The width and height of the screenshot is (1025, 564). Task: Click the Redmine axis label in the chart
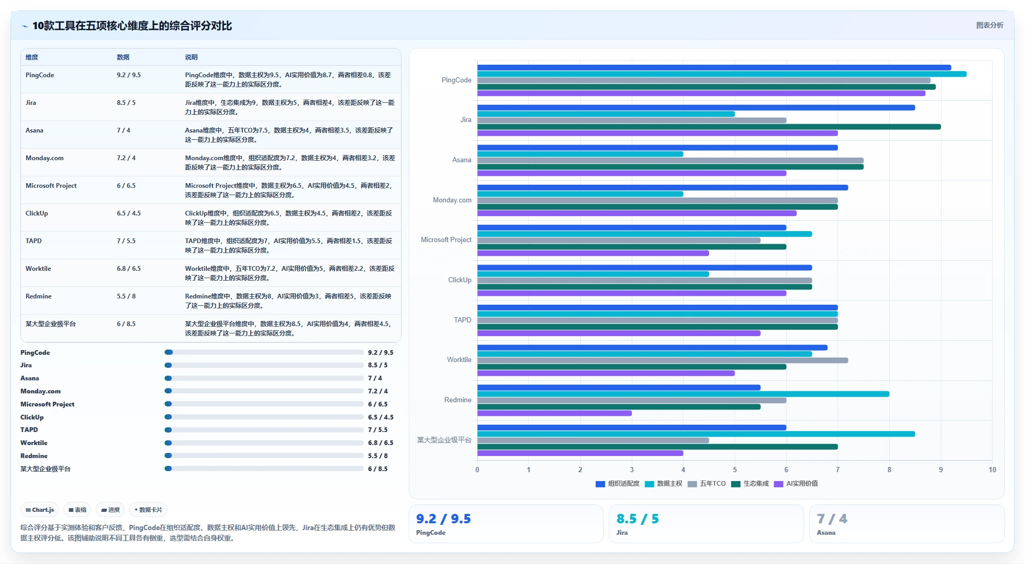[458, 400]
